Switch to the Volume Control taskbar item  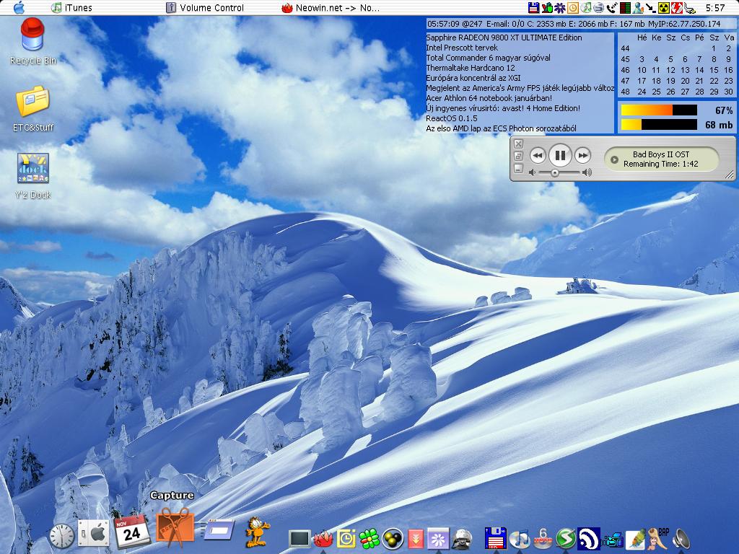coord(206,8)
